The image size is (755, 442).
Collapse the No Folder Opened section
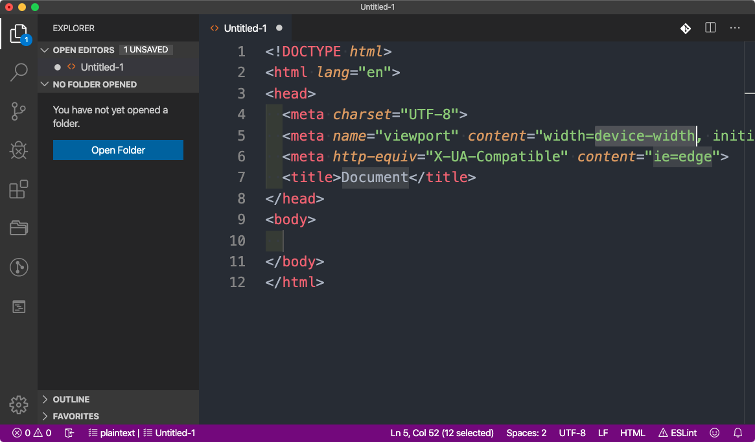coord(95,84)
